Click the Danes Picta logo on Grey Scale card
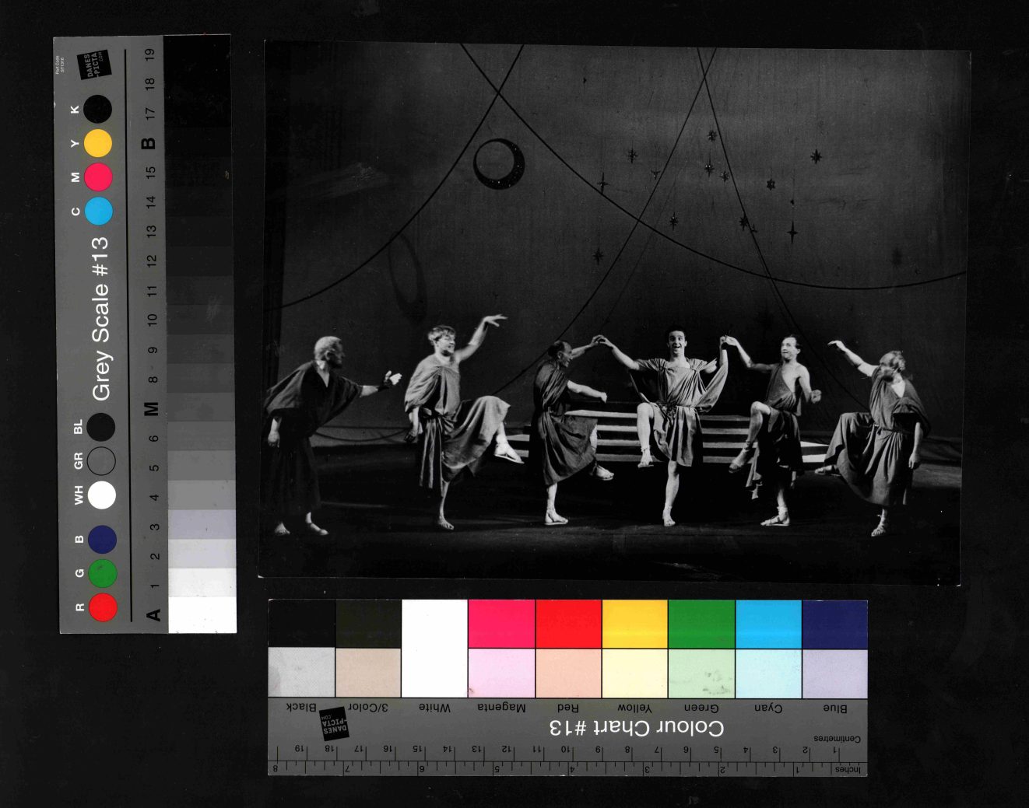This screenshot has height=808, width=1029. (x=93, y=65)
